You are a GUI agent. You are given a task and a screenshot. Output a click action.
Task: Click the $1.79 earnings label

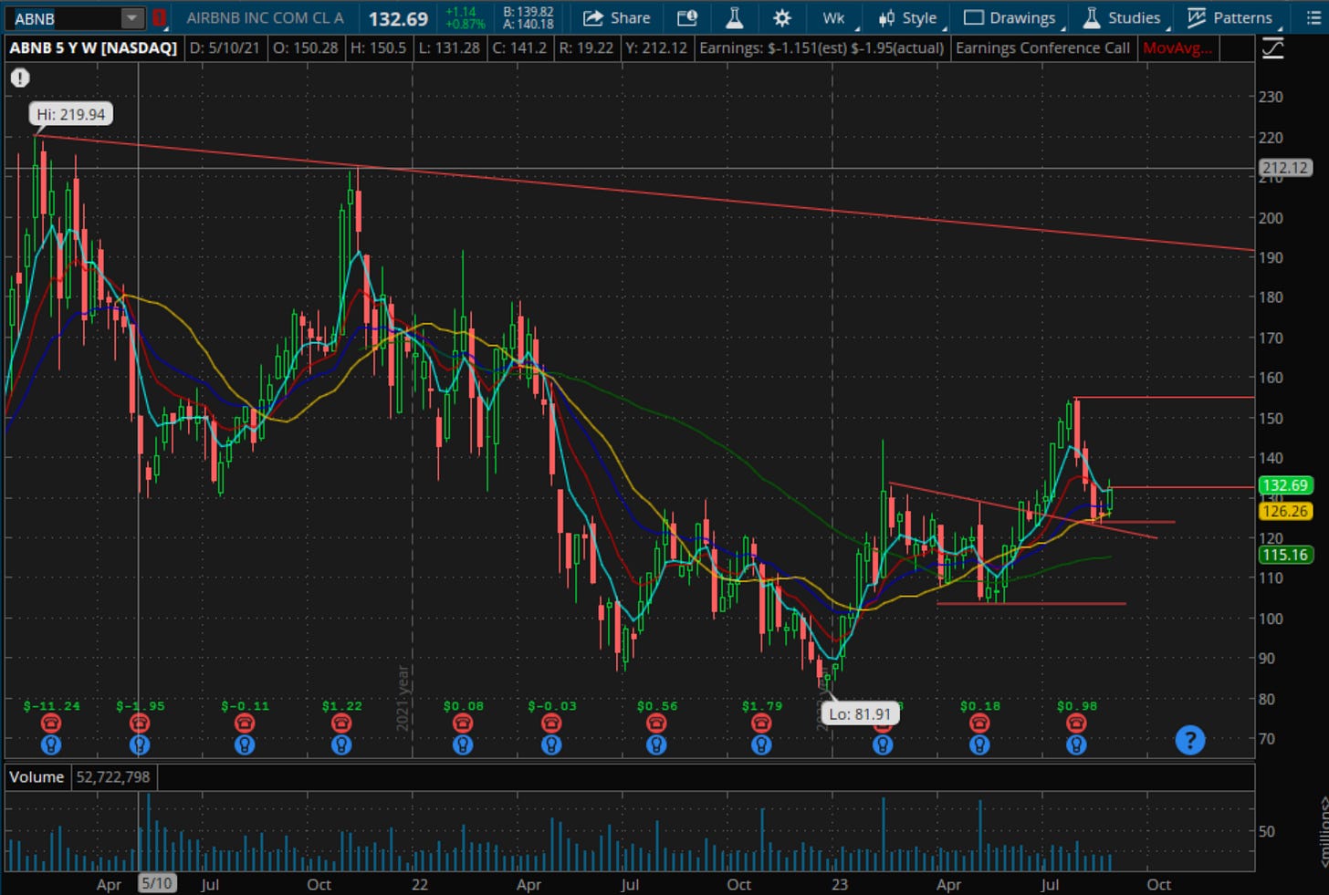tap(761, 706)
